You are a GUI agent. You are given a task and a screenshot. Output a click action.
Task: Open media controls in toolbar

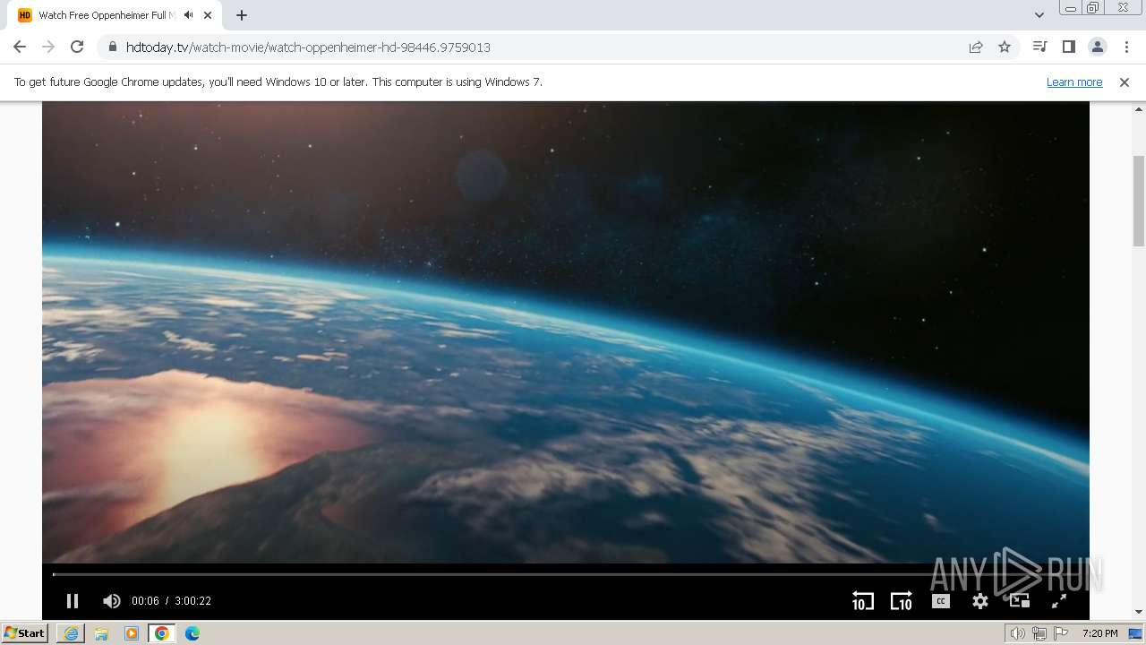coord(1039,47)
